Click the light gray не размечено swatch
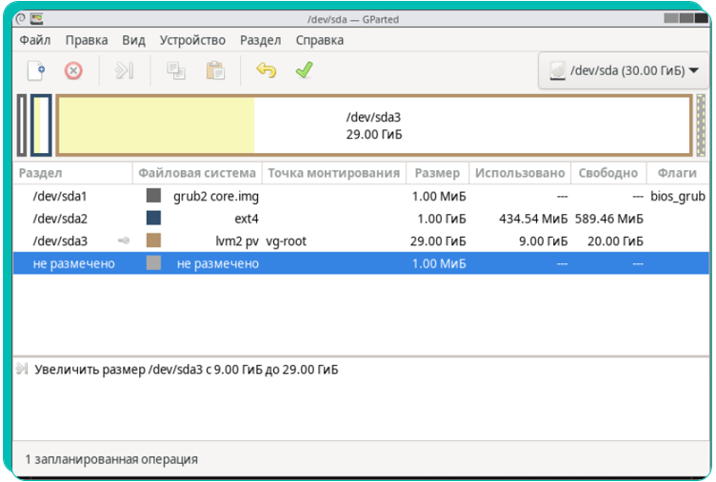 click(x=153, y=262)
